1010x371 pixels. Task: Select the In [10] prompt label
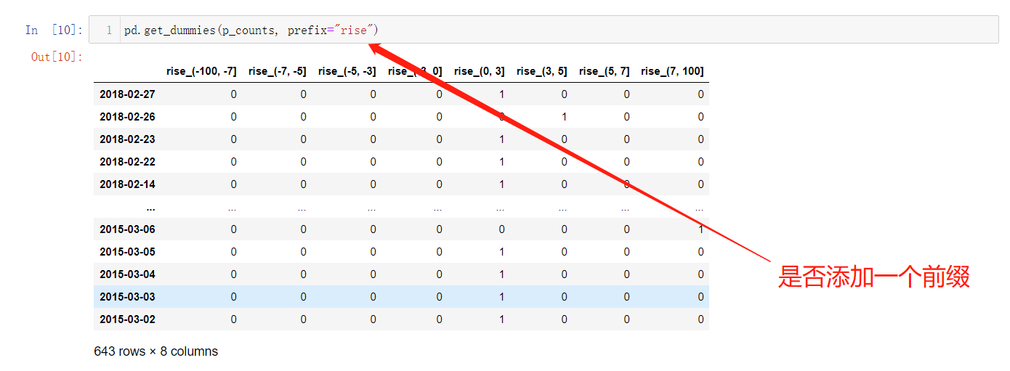pos(54,30)
